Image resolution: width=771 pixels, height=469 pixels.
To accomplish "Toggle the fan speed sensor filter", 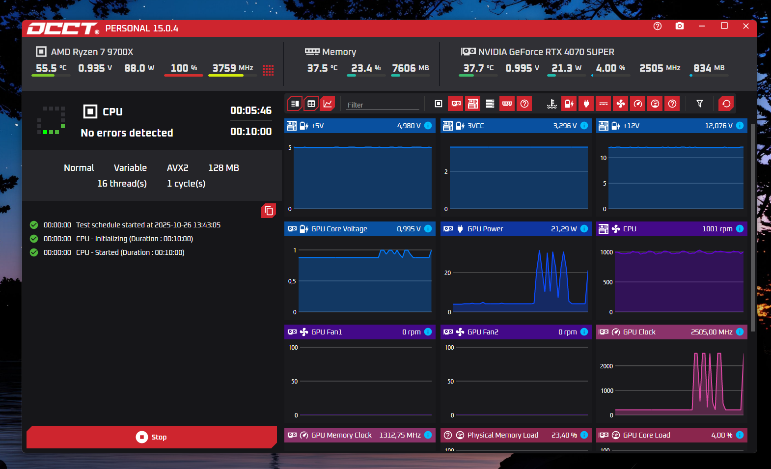I will click(x=621, y=104).
